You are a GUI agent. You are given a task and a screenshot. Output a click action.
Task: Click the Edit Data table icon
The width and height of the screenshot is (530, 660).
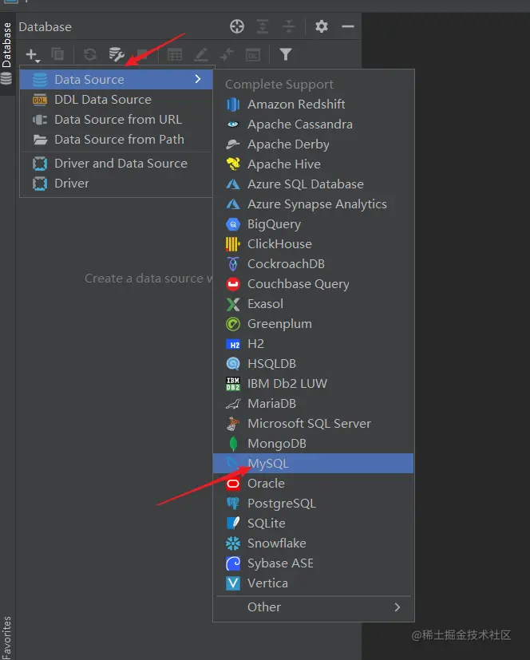[x=174, y=54]
